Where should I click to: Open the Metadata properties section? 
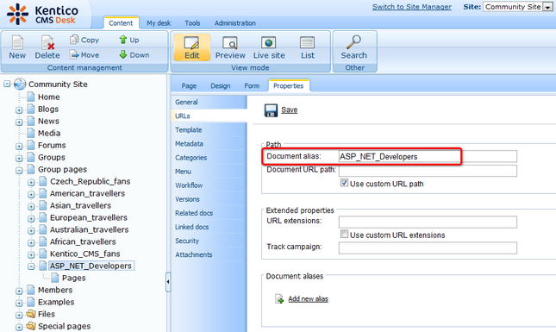(209, 144)
